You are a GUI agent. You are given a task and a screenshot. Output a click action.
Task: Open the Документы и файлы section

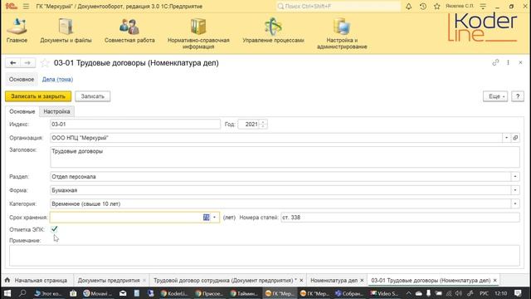(x=66, y=31)
